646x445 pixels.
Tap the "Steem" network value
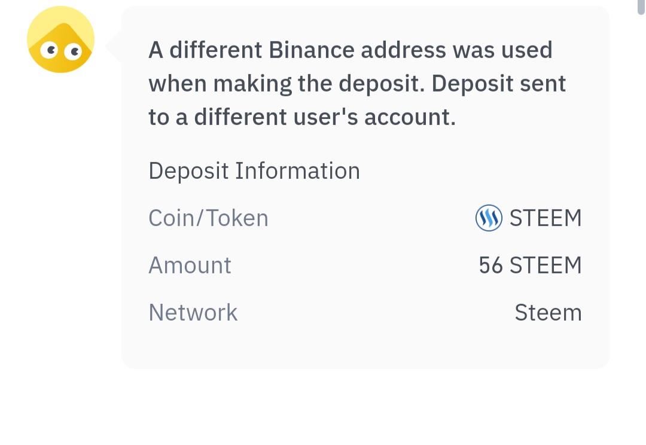548,313
